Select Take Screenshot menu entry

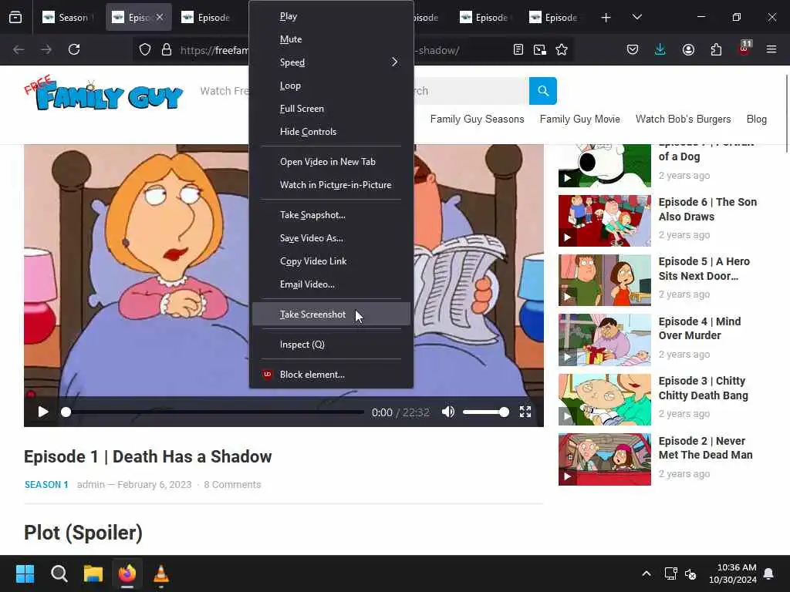point(331,314)
